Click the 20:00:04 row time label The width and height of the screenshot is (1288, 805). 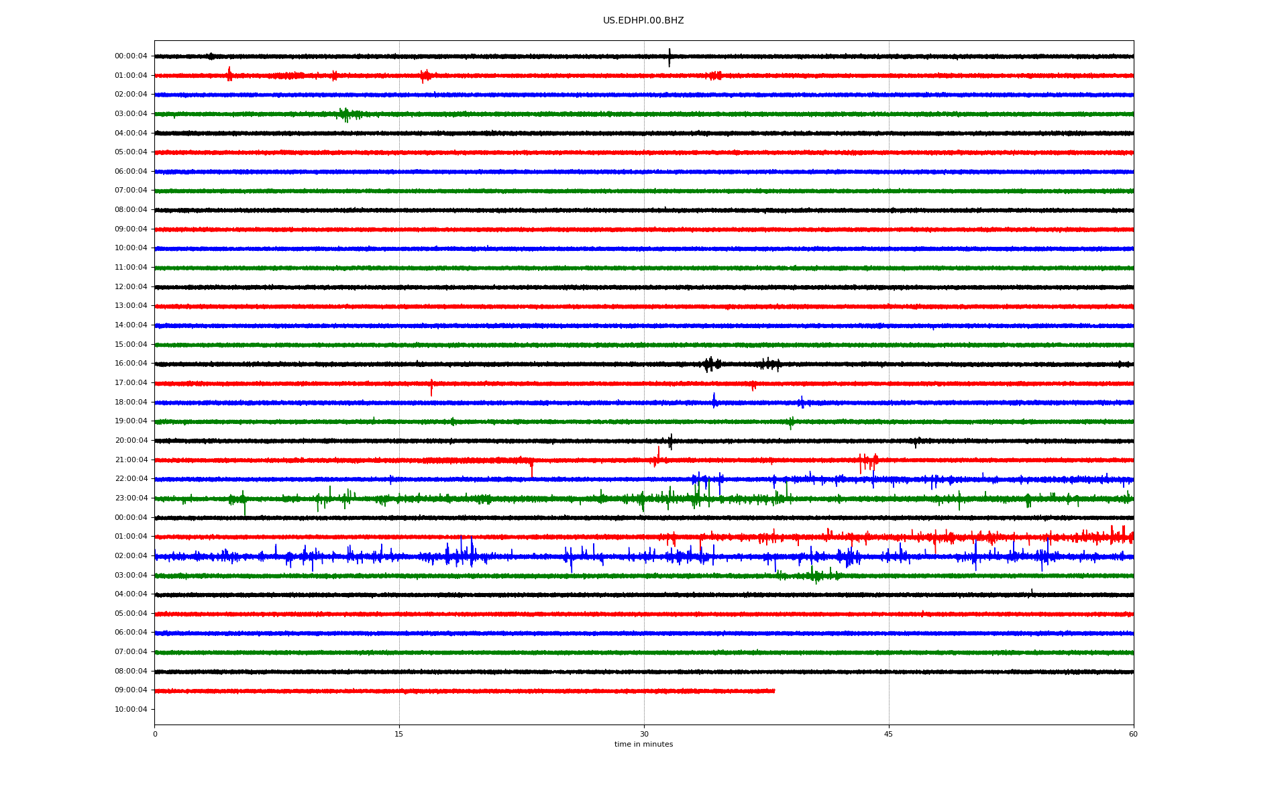point(131,441)
